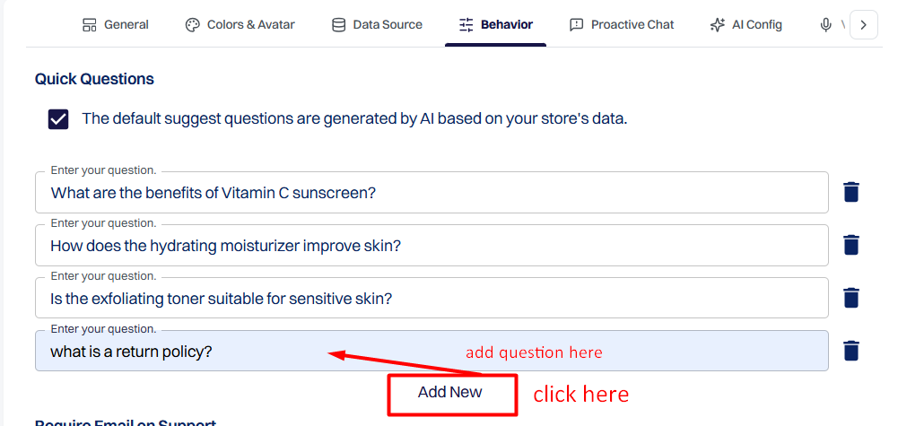Click the General tab layout icon

coord(90,24)
